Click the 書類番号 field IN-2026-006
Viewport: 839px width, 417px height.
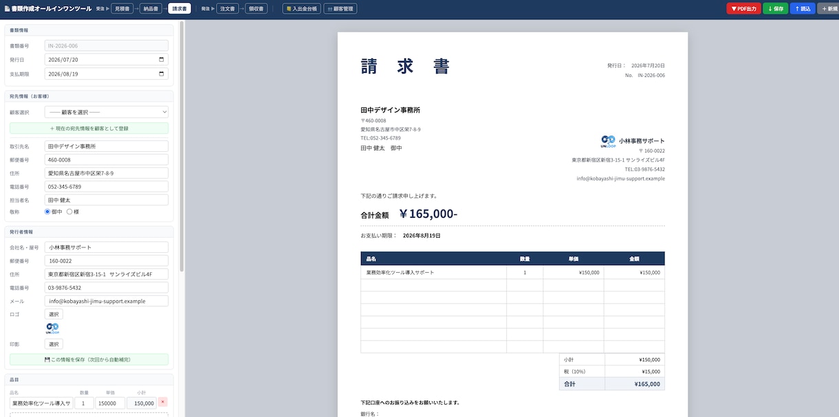[107, 46]
